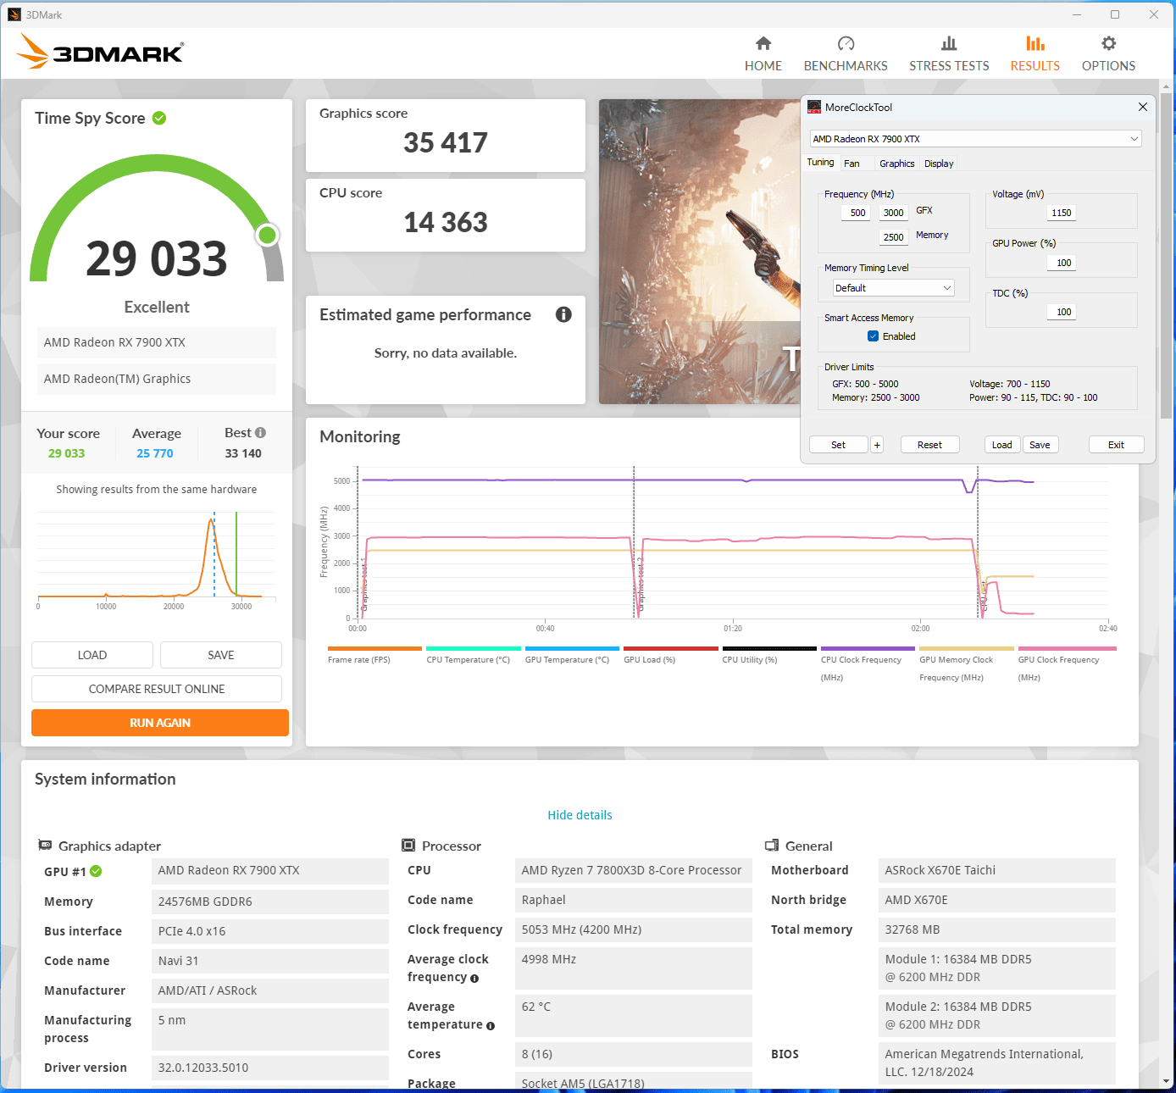Switch to MoreClockTool Tuning tab
The image size is (1176, 1093).
(820, 163)
